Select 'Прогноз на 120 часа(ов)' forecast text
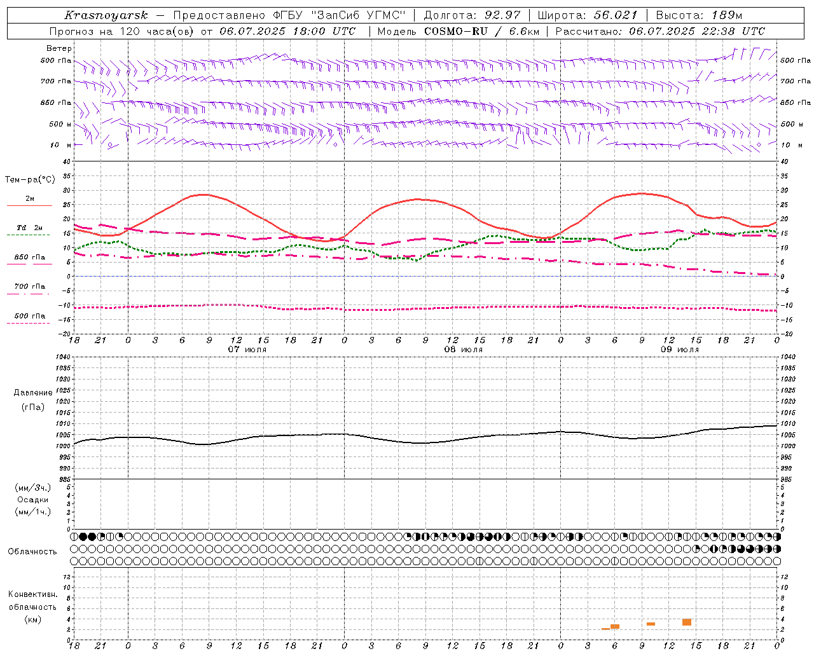 (x=123, y=31)
